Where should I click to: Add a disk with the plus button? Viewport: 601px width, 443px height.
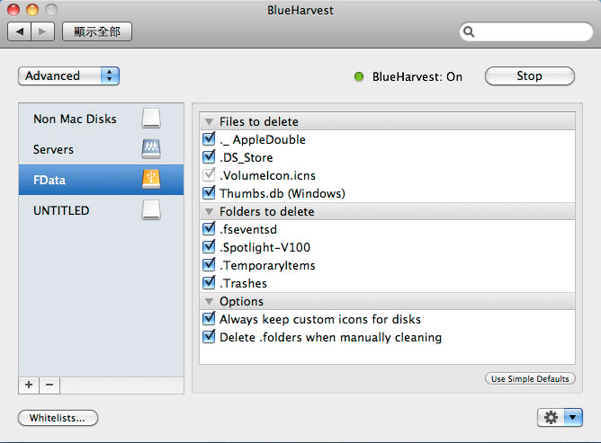click(x=29, y=385)
